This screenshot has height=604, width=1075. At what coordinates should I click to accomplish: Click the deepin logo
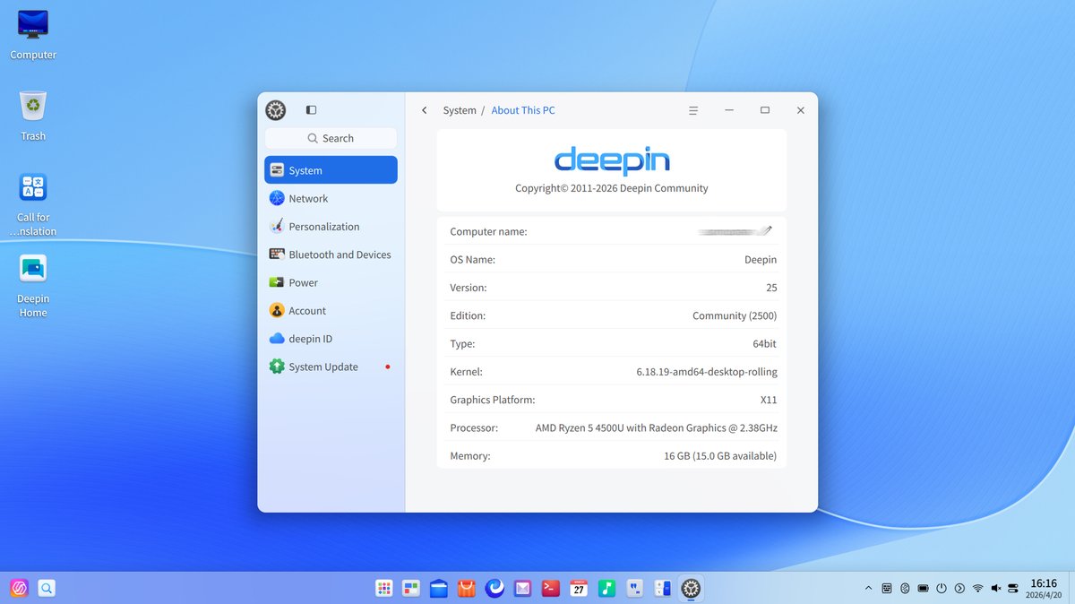click(612, 160)
